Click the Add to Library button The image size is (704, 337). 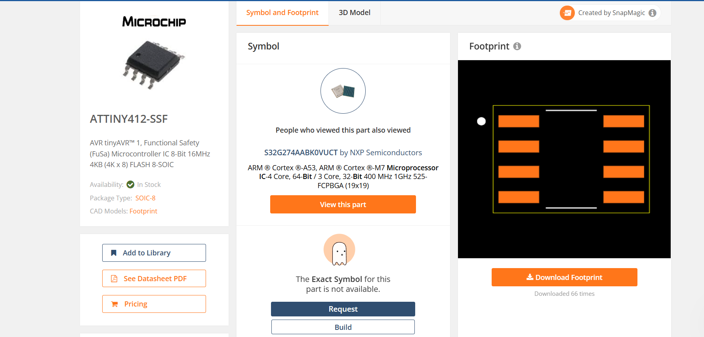(154, 253)
